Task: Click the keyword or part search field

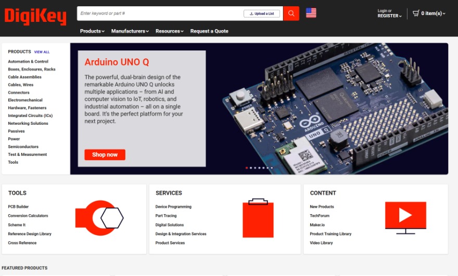Action: pyautogui.click(x=160, y=14)
